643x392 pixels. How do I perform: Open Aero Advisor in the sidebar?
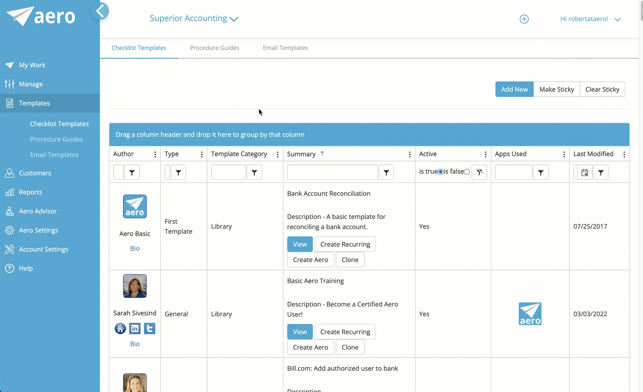(x=50, y=211)
